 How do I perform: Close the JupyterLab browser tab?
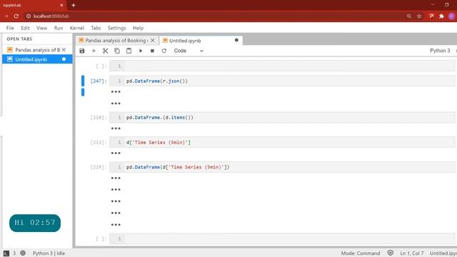61,5
